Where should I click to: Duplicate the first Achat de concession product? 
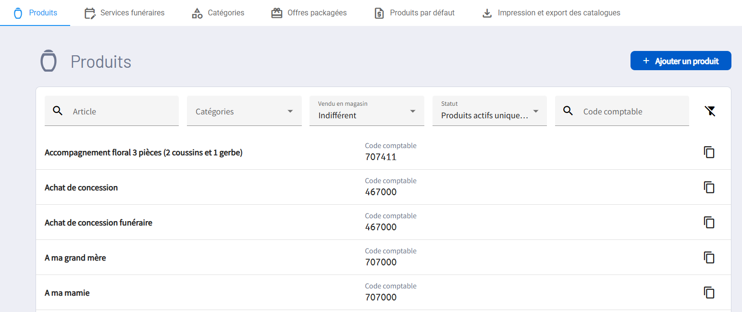709,187
